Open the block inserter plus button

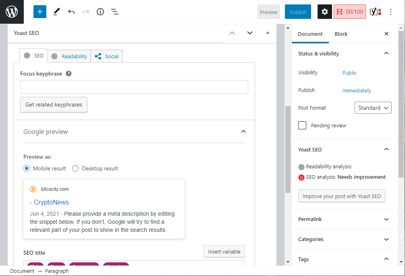pos(40,12)
